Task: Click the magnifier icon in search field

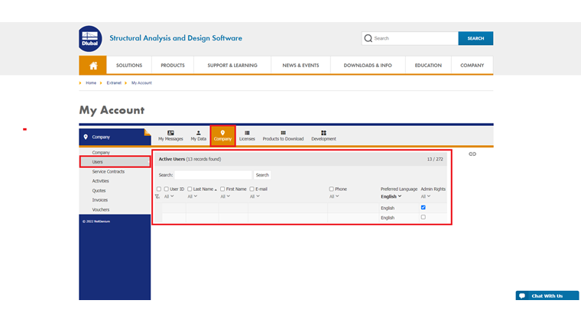Action: [368, 38]
